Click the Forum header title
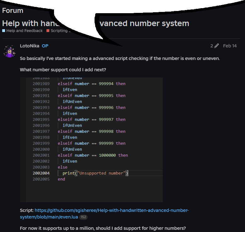 tap(13, 10)
